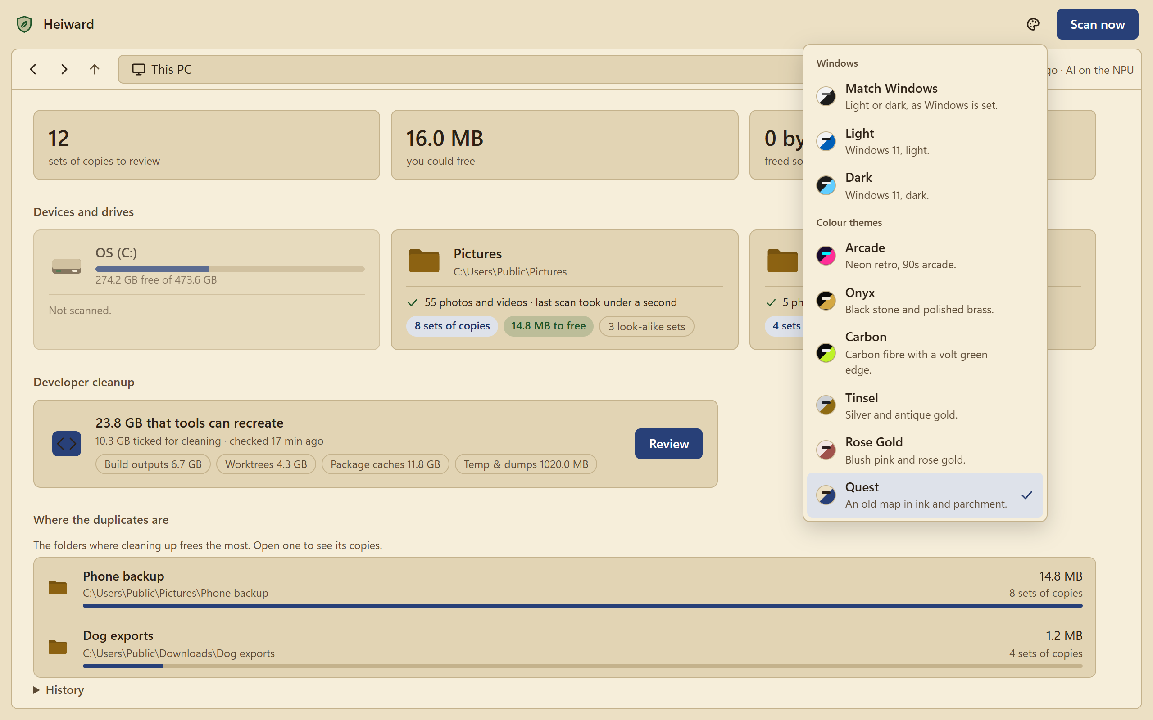Expand the History section
The height and width of the screenshot is (720, 1153).
click(x=59, y=689)
